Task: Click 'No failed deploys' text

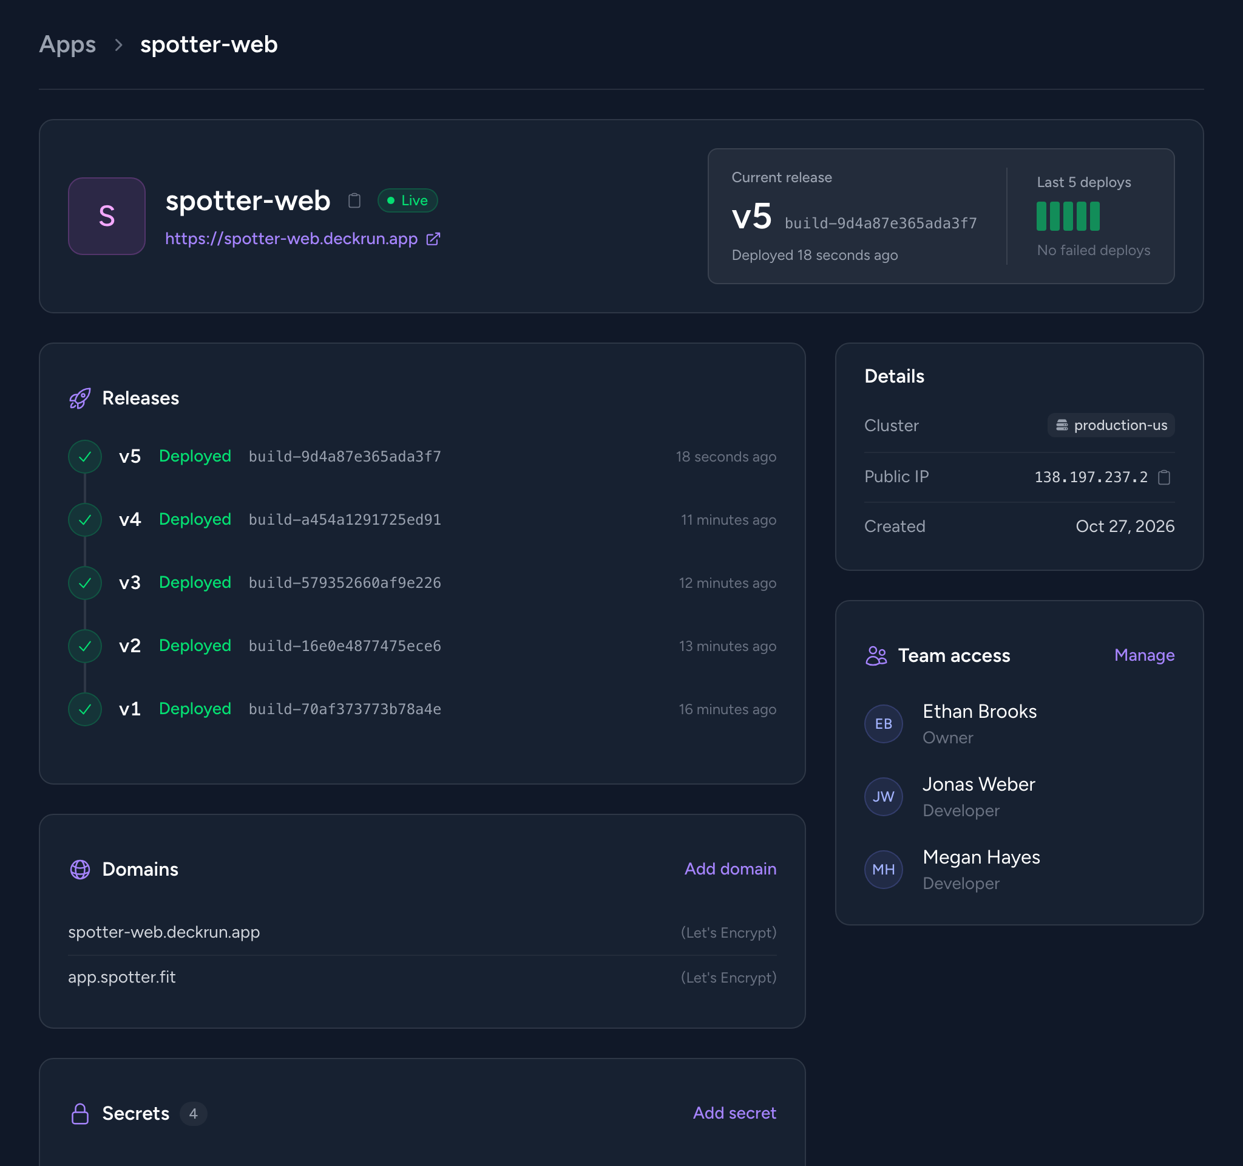Action: pos(1094,250)
